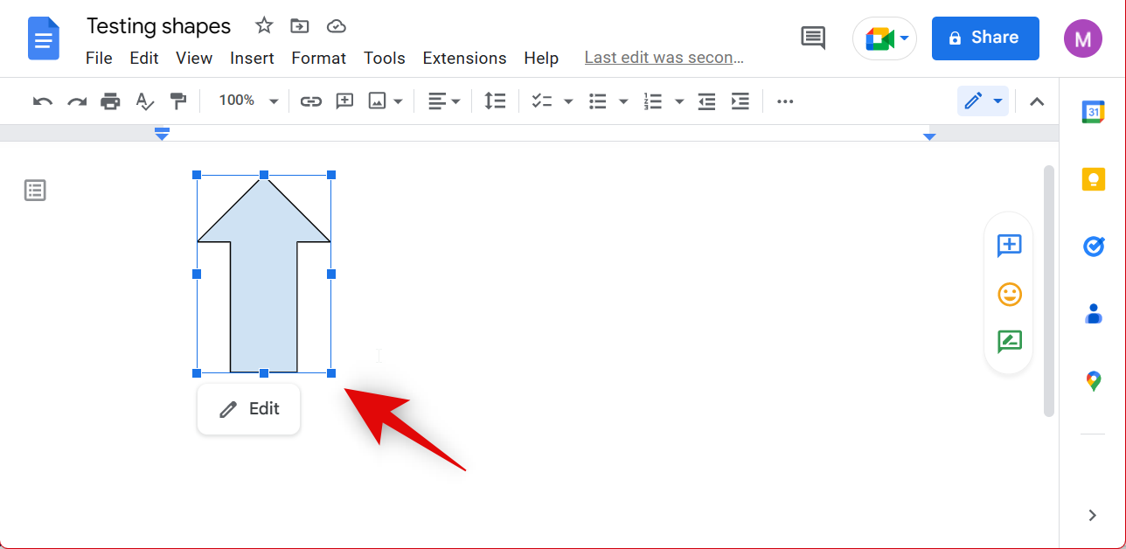Open the Tasks side panel icon
1126x549 pixels.
click(1093, 247)
